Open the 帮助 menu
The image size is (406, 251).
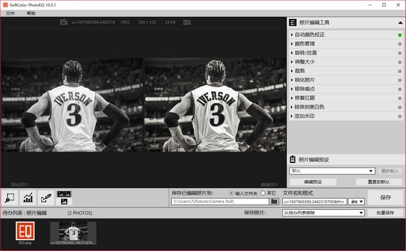(31, 14)
